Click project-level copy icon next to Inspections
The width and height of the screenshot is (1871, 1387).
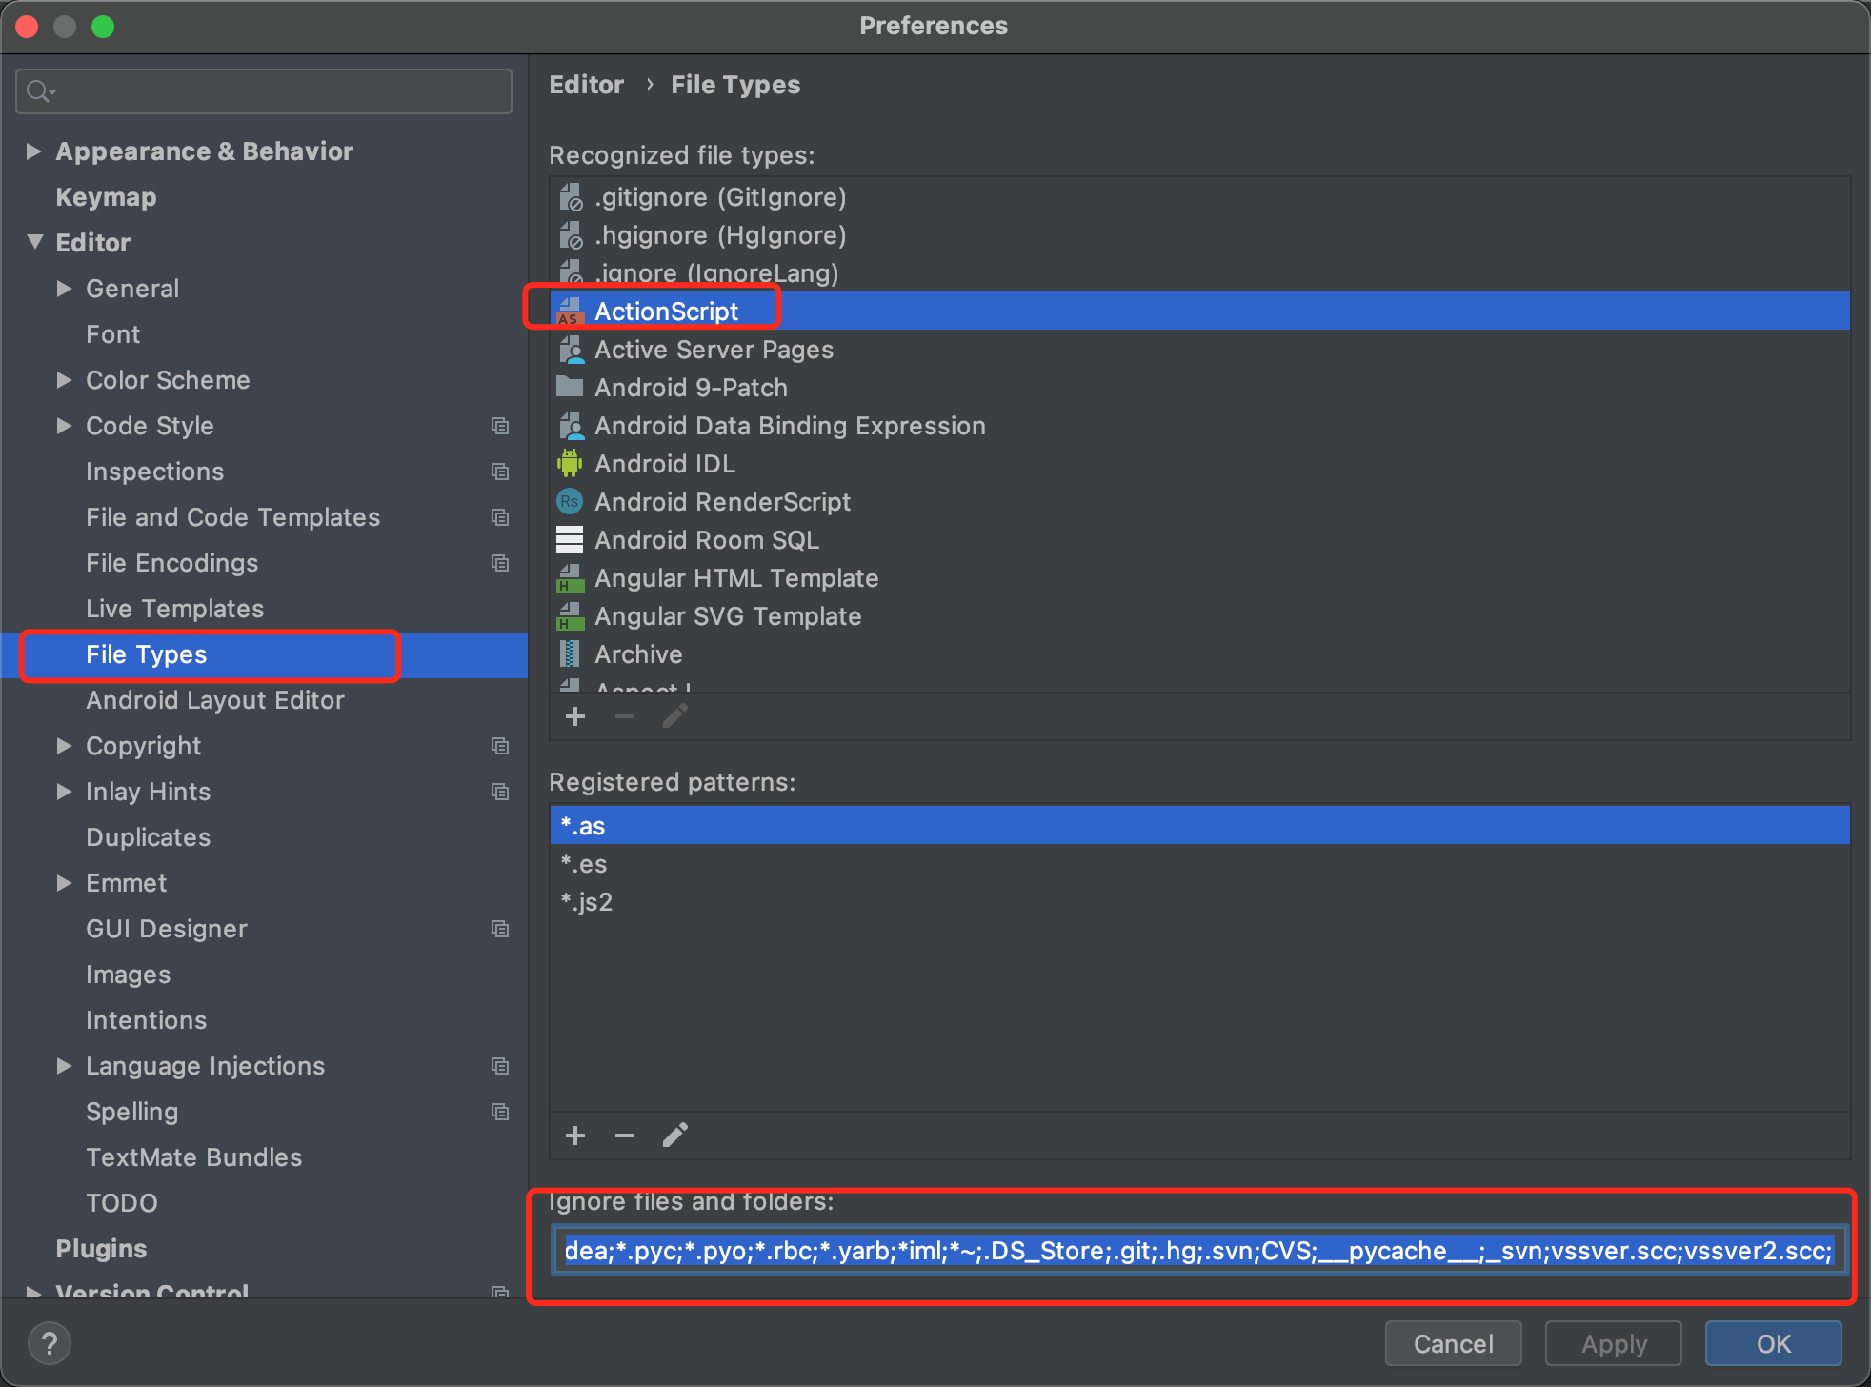pyautogui.click(x=499, y=472)
